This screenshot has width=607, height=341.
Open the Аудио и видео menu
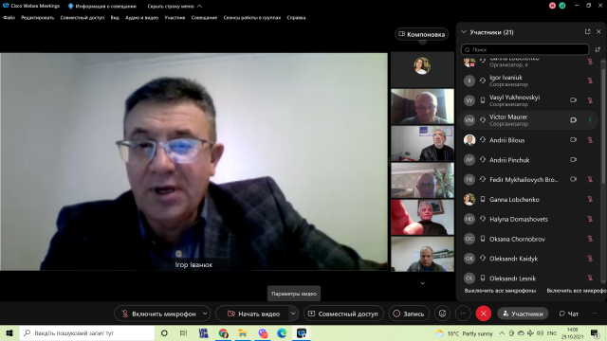pyautogui.click(x=141, y=17)
